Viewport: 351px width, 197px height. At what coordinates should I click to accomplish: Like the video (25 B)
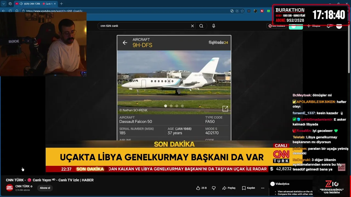201,188
